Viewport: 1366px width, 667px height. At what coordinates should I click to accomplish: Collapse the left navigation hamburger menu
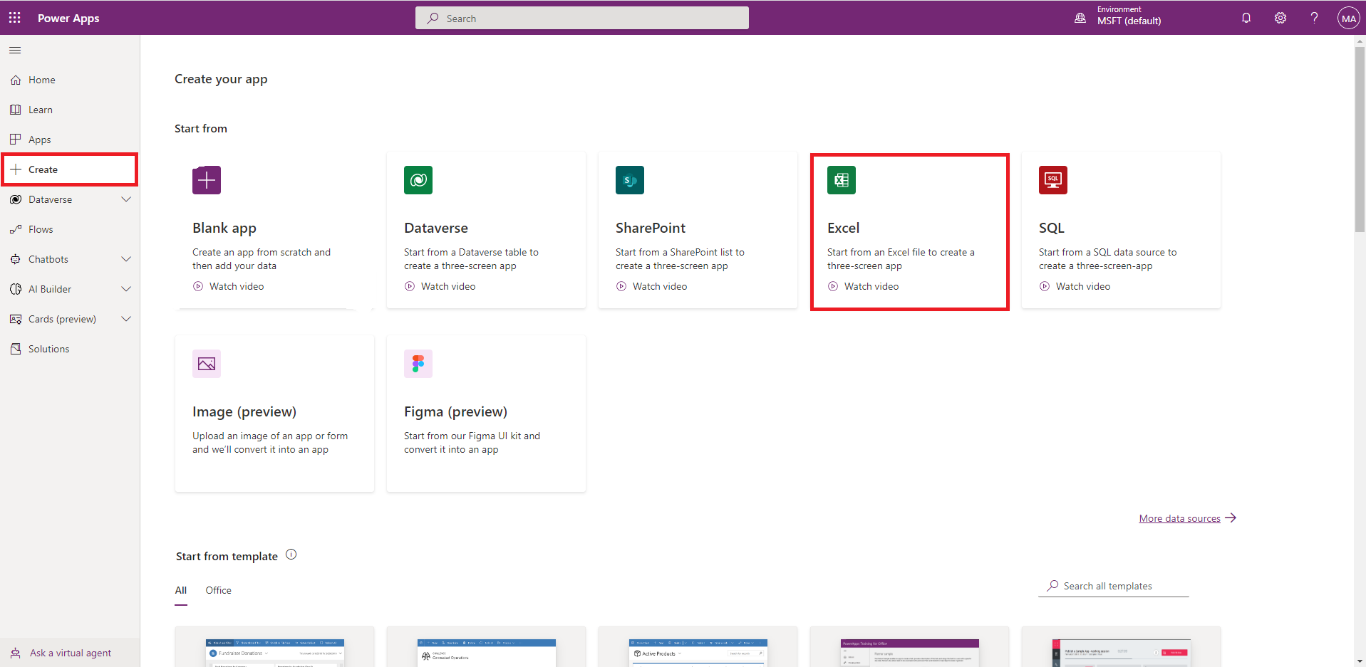(15, 51)
